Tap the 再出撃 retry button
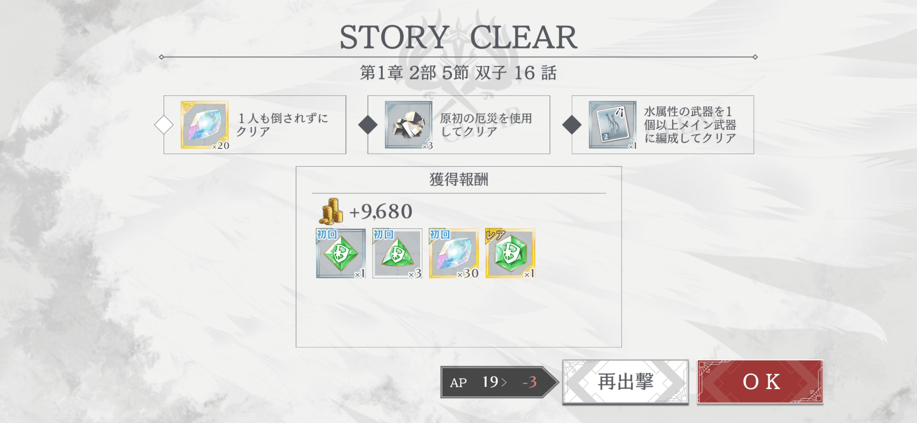Viewport: 917px width, 423px height. pyautogui.click(x=626, y=382)
